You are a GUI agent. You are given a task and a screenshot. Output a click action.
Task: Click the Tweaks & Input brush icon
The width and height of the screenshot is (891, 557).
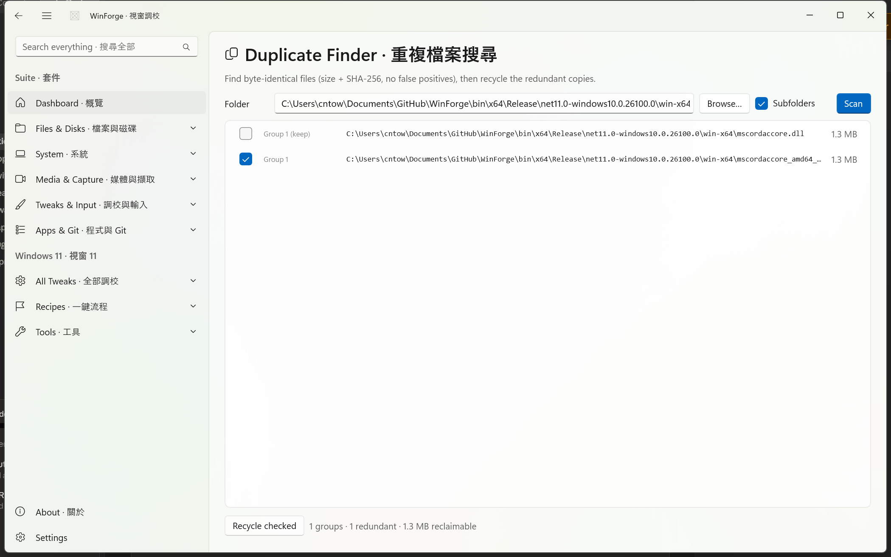(20, 205)
